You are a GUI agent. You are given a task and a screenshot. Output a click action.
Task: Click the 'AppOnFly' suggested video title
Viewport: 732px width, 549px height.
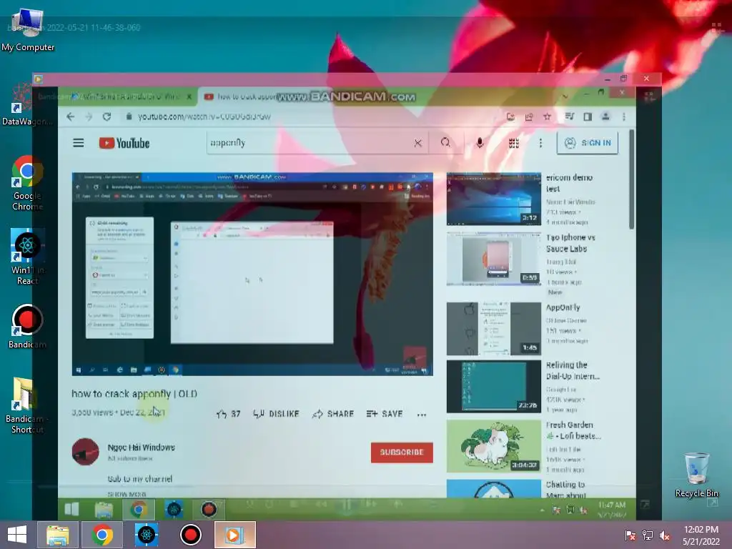pos(563,307)
